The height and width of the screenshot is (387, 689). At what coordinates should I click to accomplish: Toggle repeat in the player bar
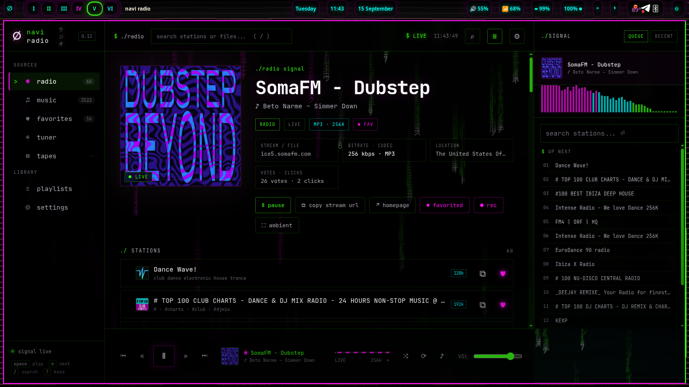[424, 356]
